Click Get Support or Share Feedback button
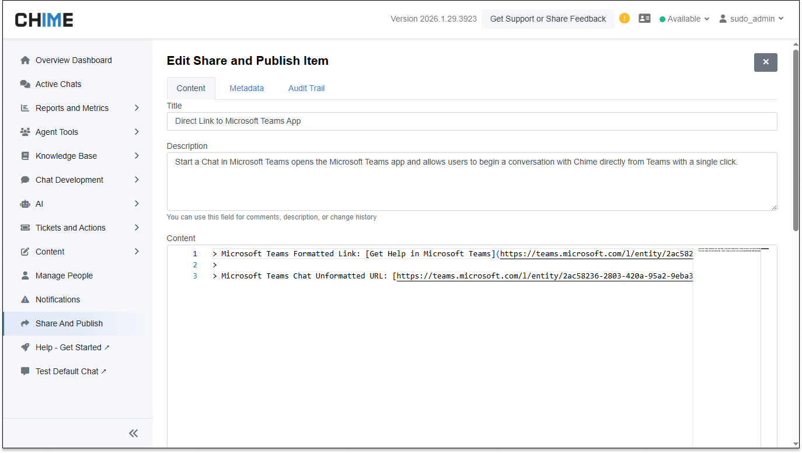Viewport: 802px width, 453px height. [x=548, y=19]
